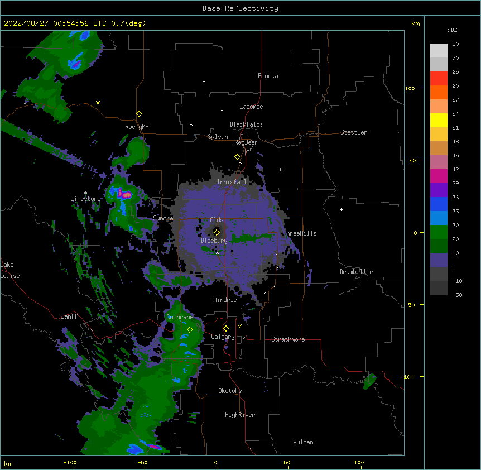Select the yellow V marker northwest of RockyMH

pyautogui.click(x=98, y=103)
